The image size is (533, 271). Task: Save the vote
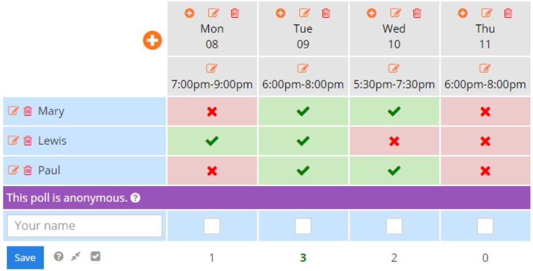coord(25,258)
